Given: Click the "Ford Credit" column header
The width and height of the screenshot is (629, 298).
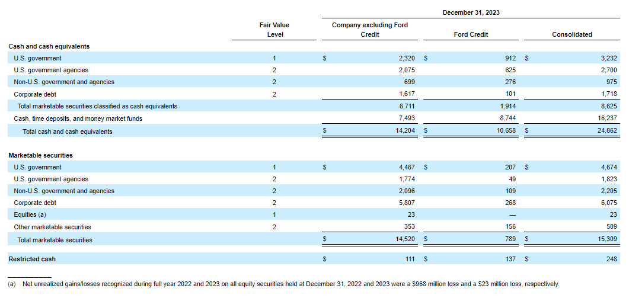Looking at the screenshot, I should (470, 34).
